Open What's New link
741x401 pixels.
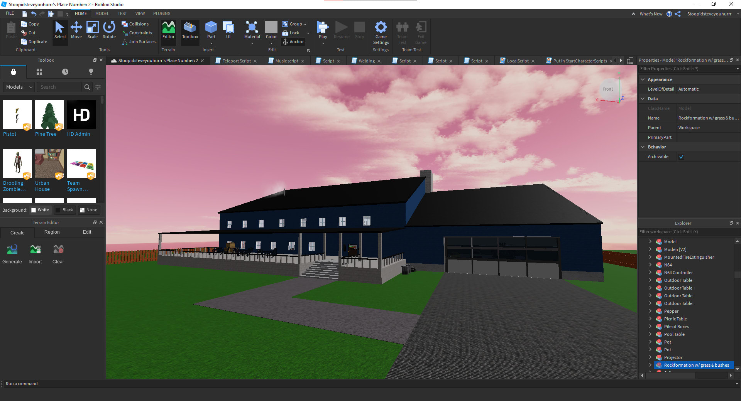point(651,14)
